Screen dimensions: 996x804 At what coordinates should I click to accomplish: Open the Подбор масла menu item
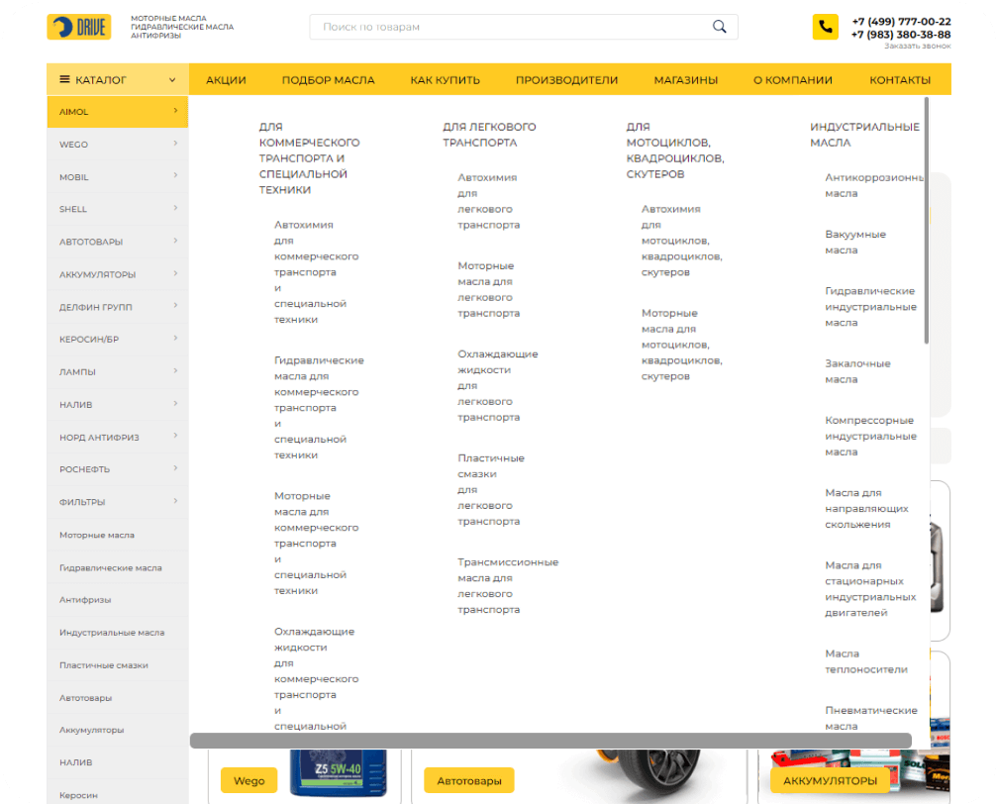328,80
